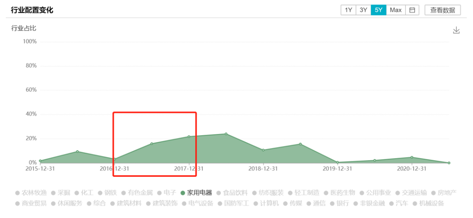Toggle 农林牧渔 legend series
473x218 pixels.
pyautogui.click(x=32, y=193)
